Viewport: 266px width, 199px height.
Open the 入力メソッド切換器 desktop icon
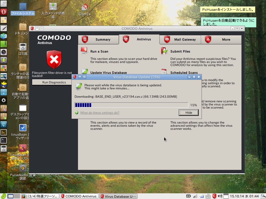pos(53,10)
